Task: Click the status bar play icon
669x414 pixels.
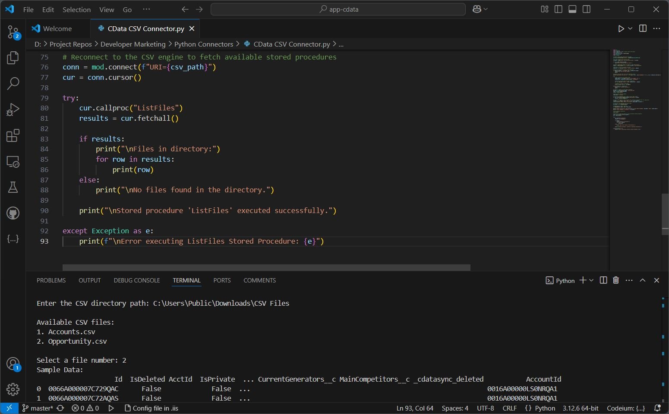Action: (x=111, y=408)
